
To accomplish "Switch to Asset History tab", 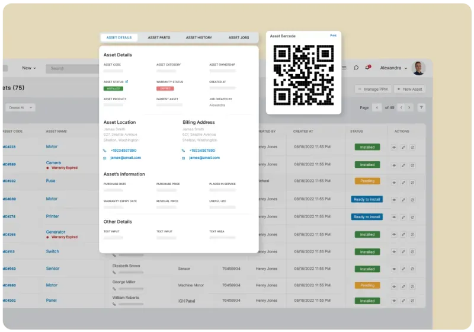I will tap(199, 37).
